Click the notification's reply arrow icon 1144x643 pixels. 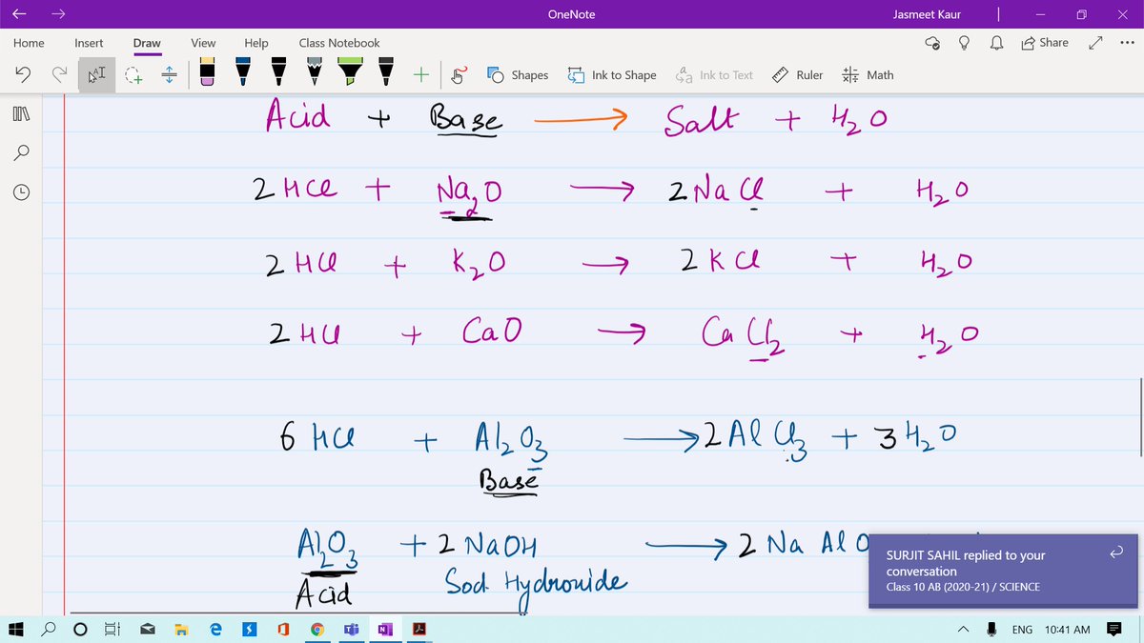(1114, 553)
